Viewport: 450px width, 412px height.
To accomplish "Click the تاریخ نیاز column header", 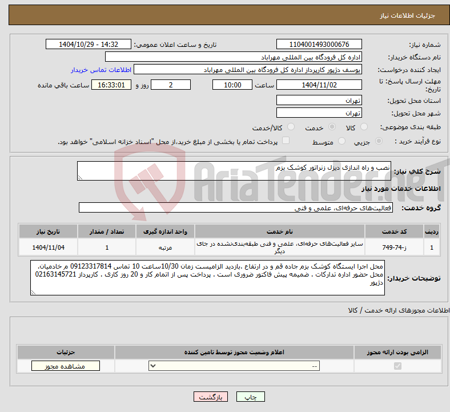I will [48, 231].
